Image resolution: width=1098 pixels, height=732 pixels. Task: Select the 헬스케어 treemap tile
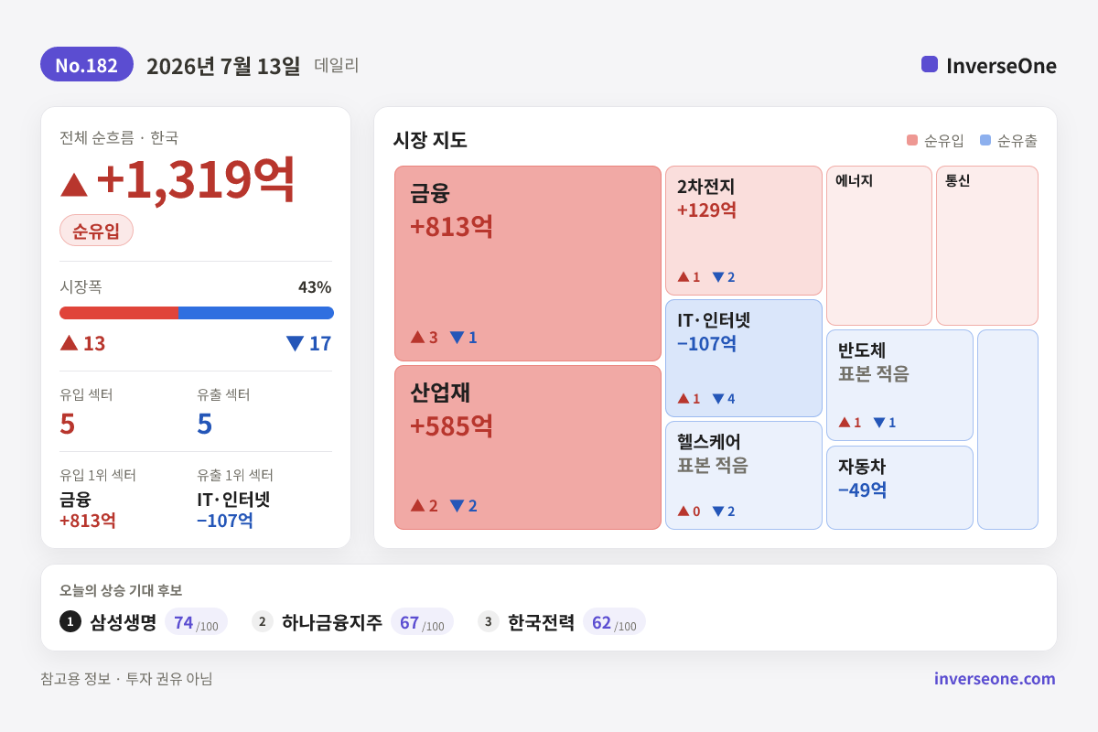point(744,475)
